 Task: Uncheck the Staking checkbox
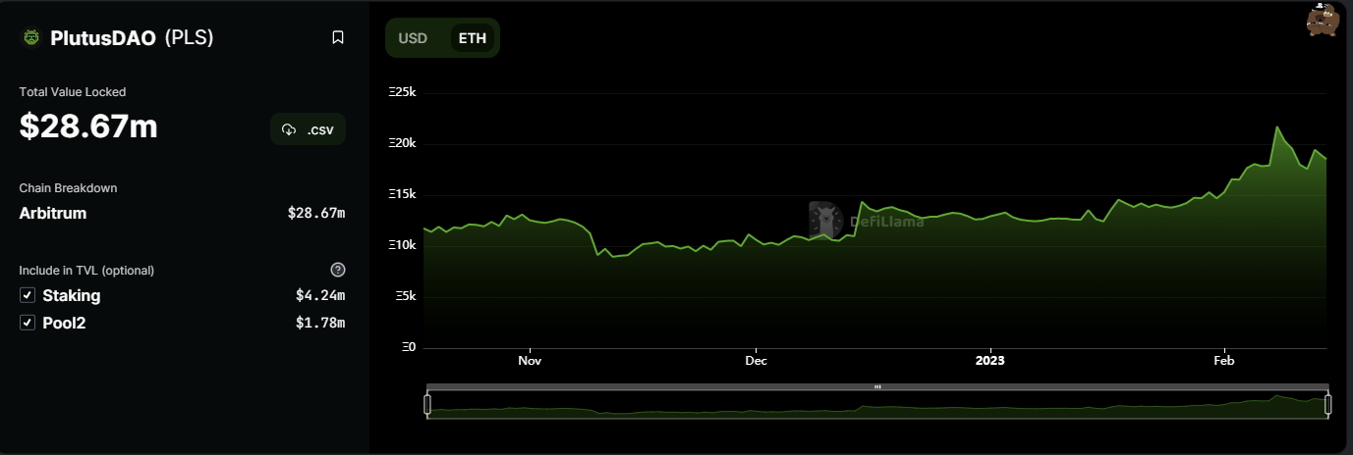click(x=28, y=295)
